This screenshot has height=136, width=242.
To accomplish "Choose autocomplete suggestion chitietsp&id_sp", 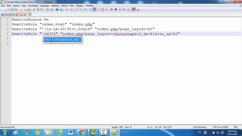I will (62, 40).
